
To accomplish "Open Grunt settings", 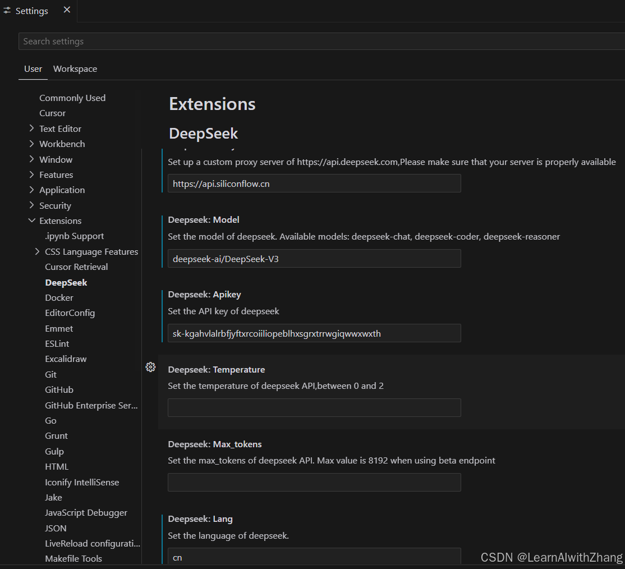I will click(56, 436).
